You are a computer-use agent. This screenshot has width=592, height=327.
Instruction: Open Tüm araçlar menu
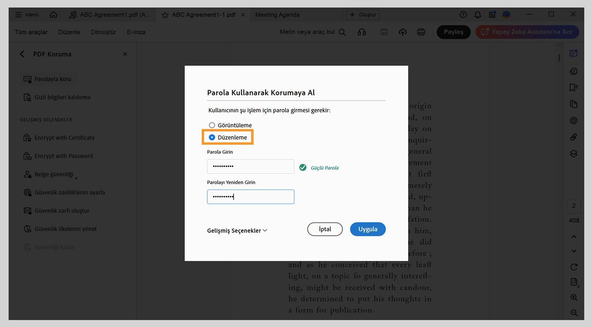(31, 32)
